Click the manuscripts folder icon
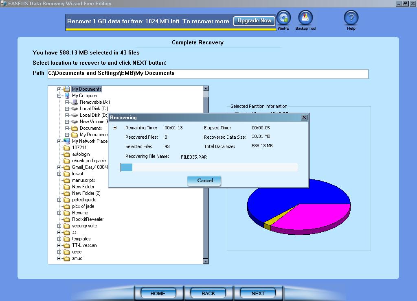 (x=67, y=180)
